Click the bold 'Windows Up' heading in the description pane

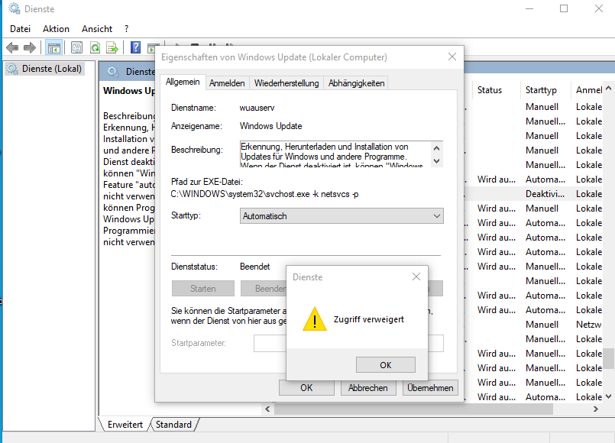coord(128,91)
